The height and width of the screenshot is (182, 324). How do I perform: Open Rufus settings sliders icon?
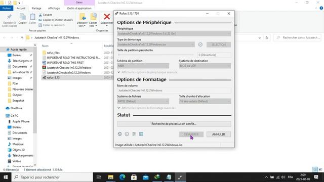click(x=134, y=134)
